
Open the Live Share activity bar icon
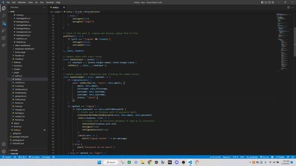pos(4,45)
